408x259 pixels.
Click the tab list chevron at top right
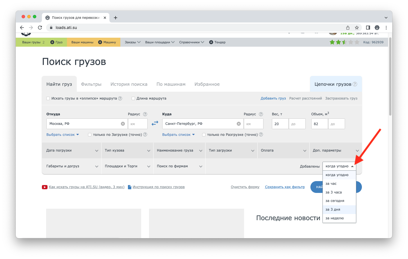coord(386,18)
